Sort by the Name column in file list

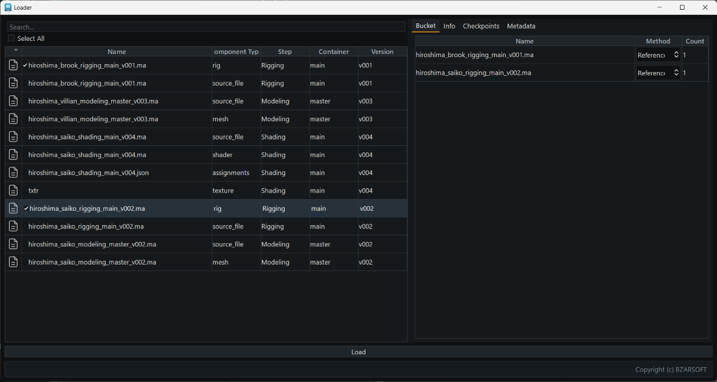point(116,52)
